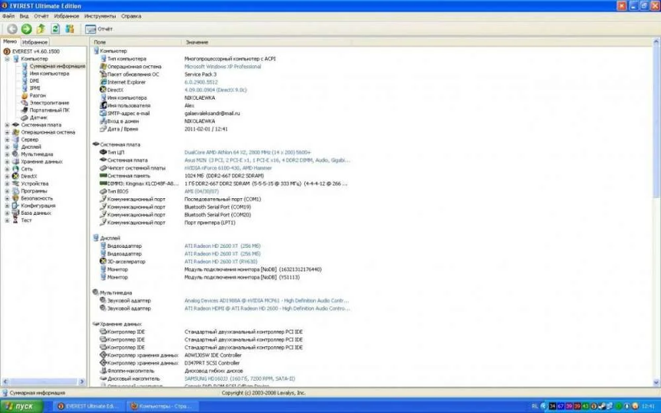661x413 pixels.
Task: Click the Refresh toolbar icon
Action: 56,28
